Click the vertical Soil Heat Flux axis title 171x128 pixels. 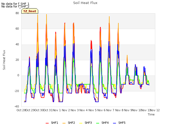tap(4, 60)
